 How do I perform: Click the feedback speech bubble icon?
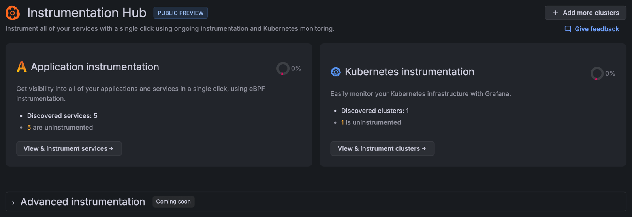pyautogui.click(x=568, y=29)
